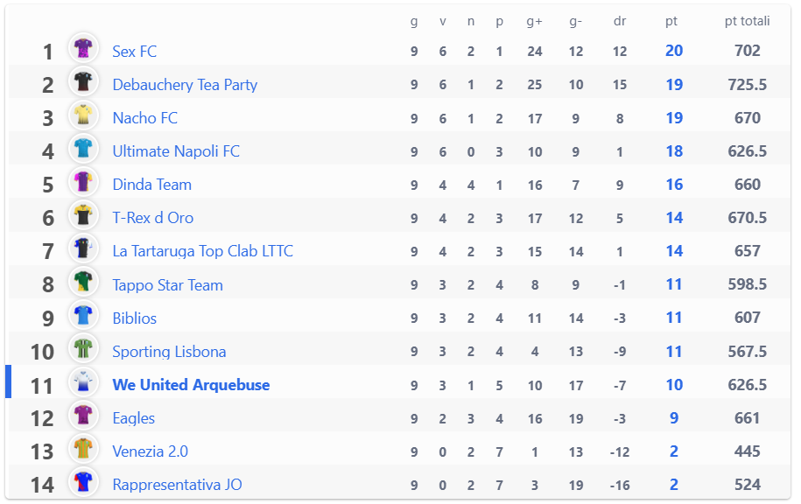The image size is (801, 504).
Task: Click the We United Arquebuse white-blue jersey icon
Action: (83, 382)
